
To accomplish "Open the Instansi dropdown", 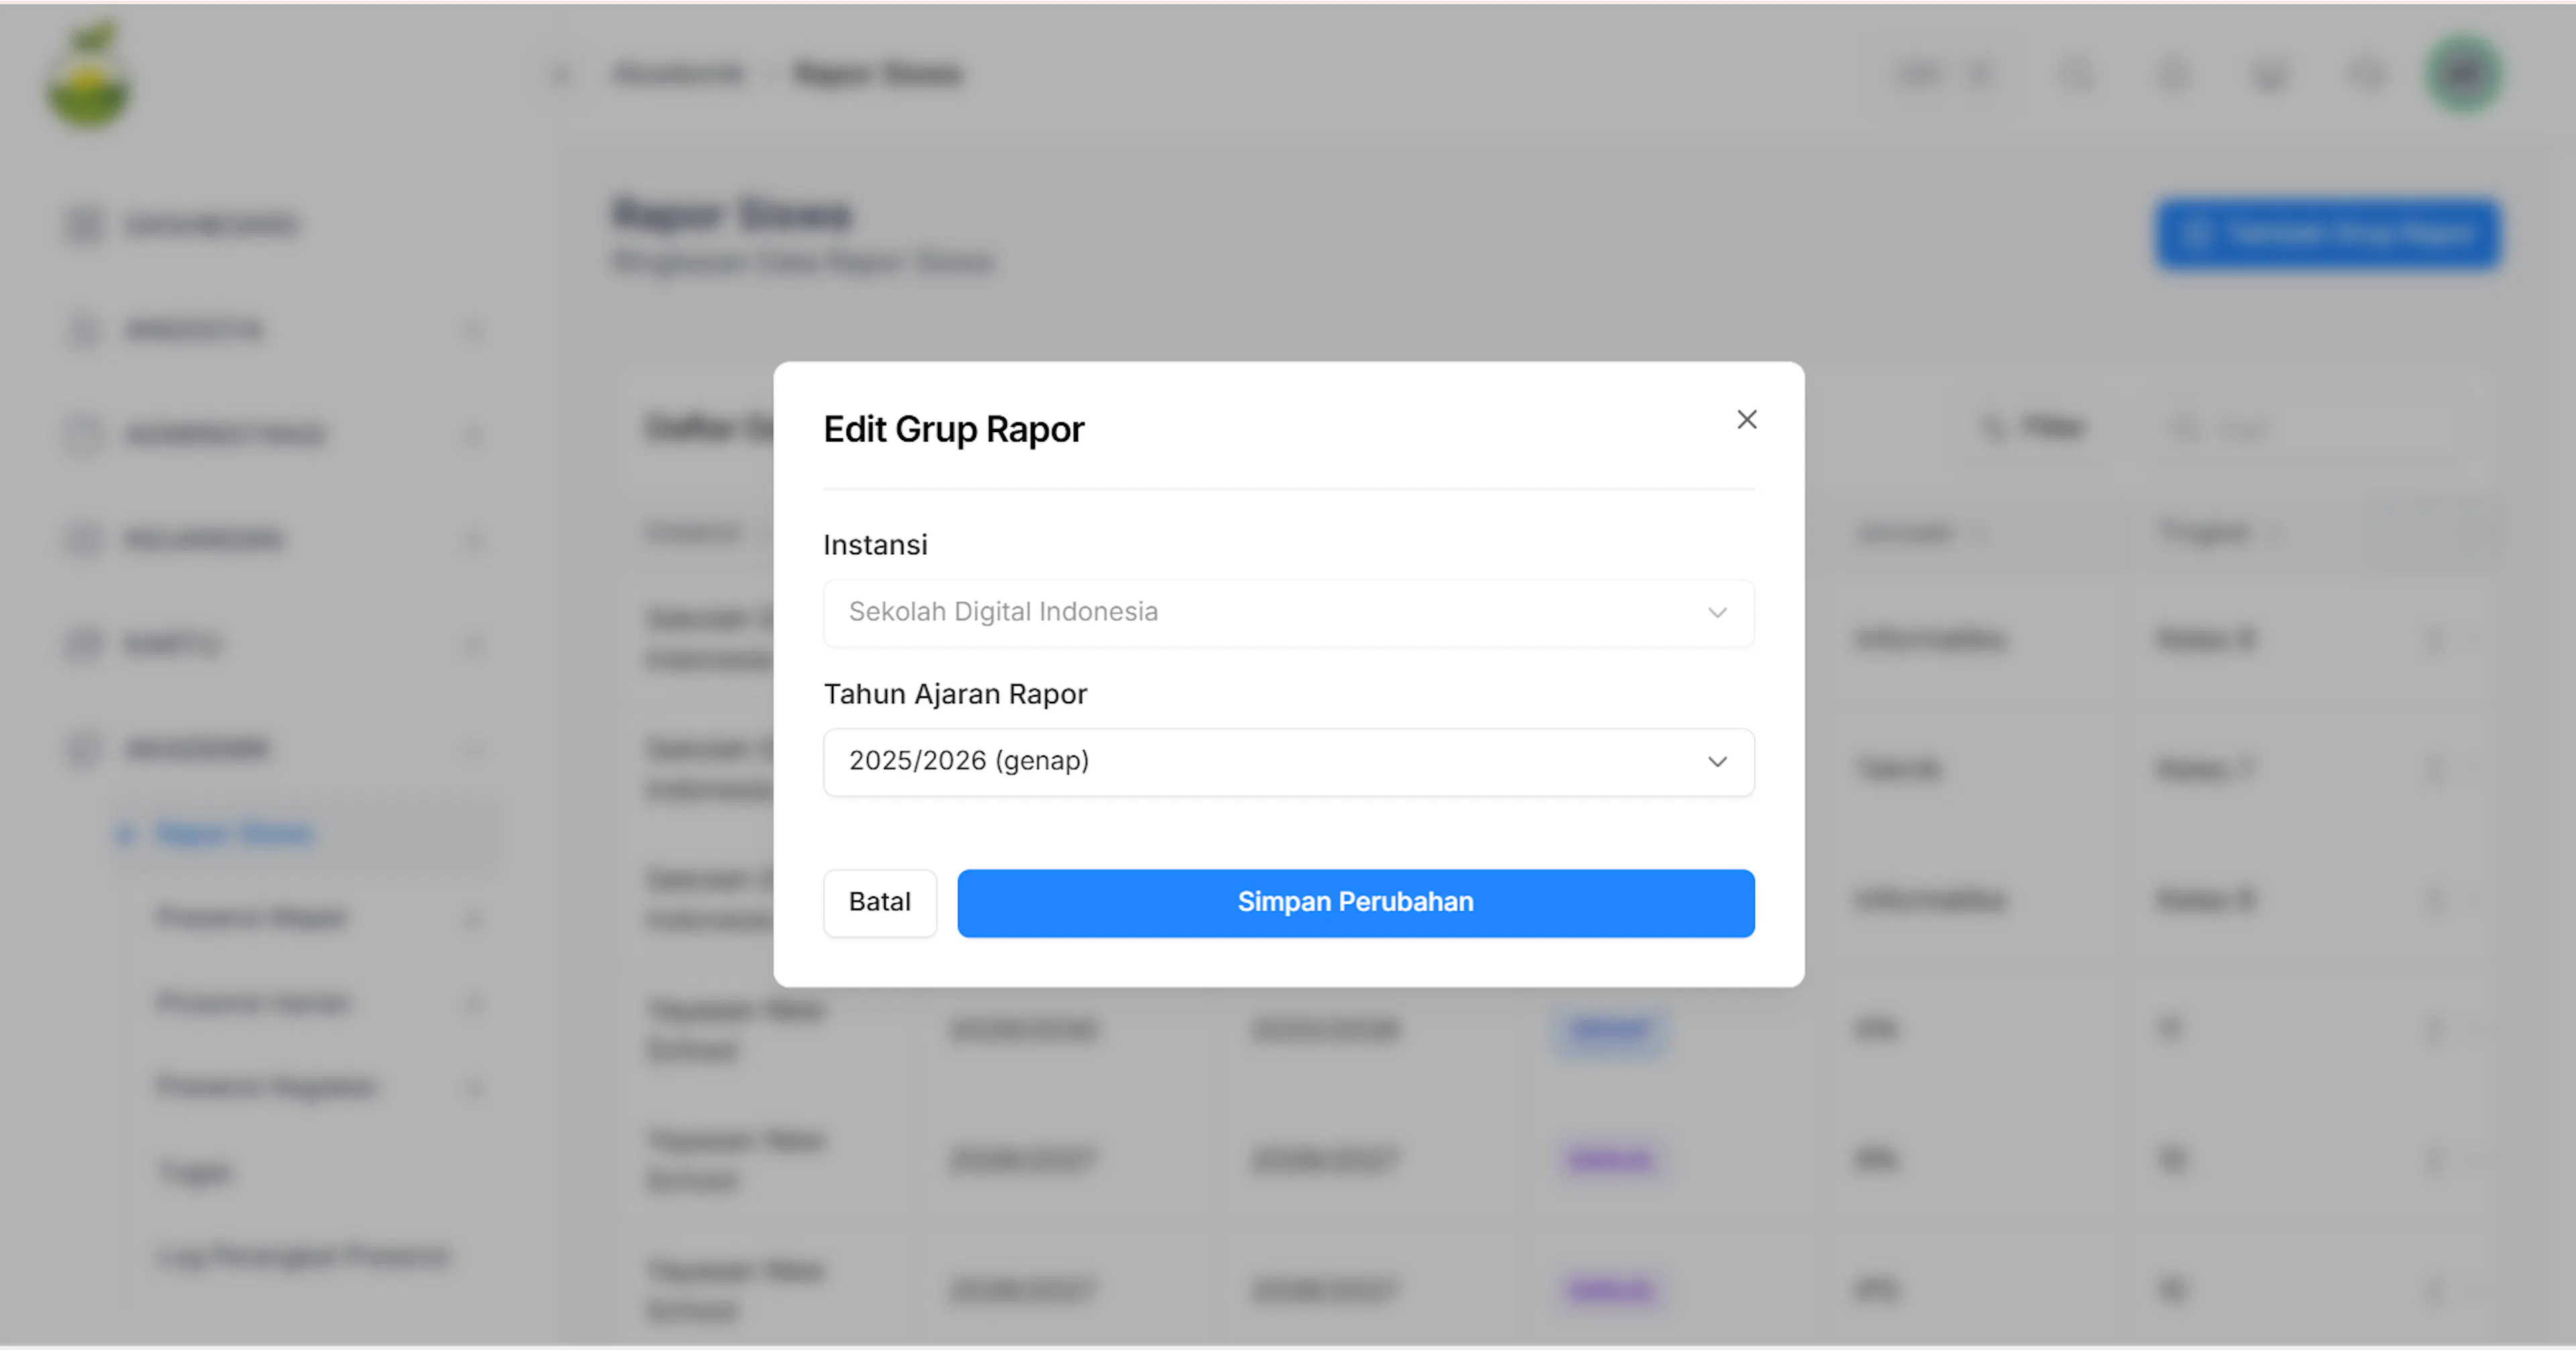I will (x=1288, y=613).
